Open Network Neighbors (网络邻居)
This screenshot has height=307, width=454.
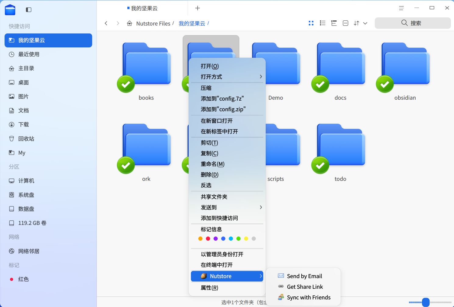(48, 251)
